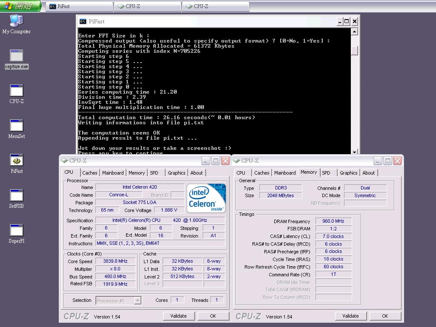Click the Channels # value Dual
The height and width of the screenshot is (327, 436).
coord(365,188)
